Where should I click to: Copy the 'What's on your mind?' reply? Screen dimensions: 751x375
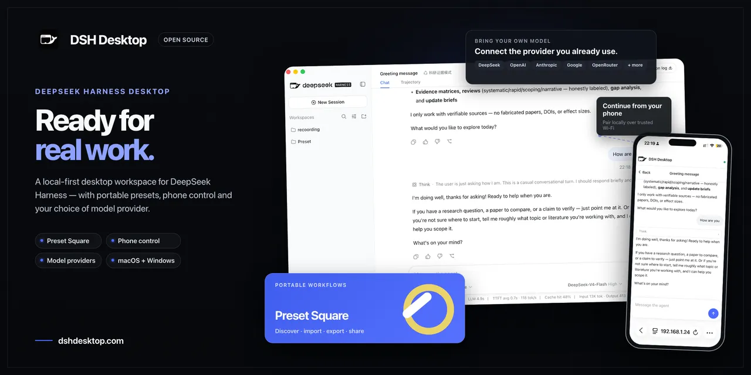[x=416, y=257]
